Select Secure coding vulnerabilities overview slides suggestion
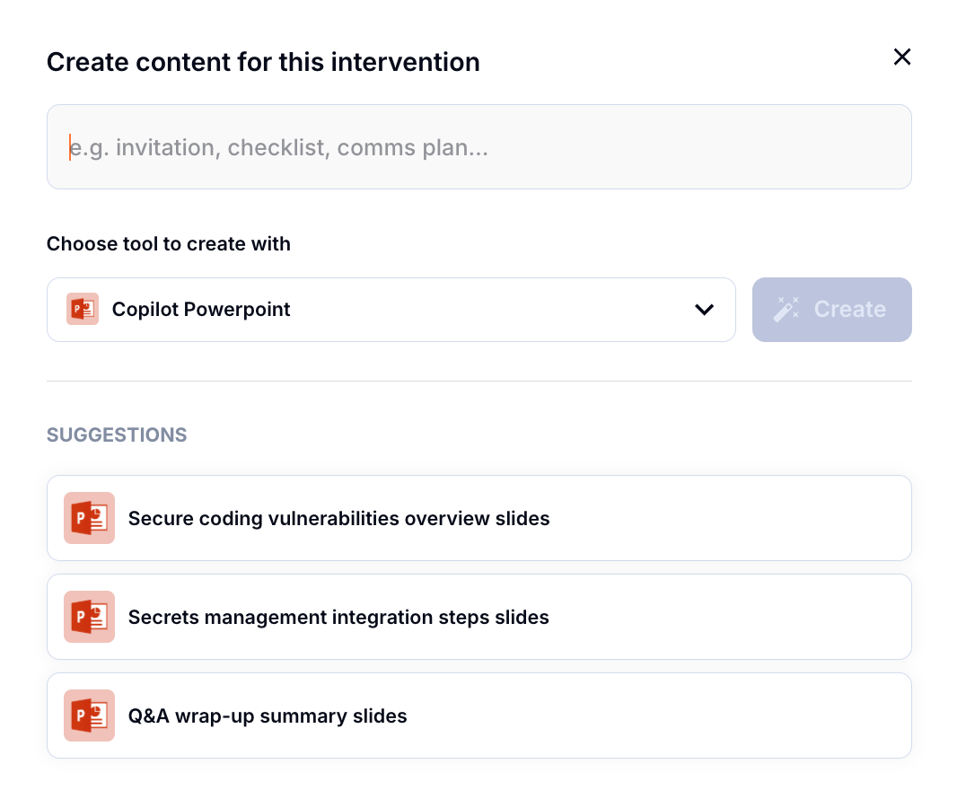 point(338,519)
